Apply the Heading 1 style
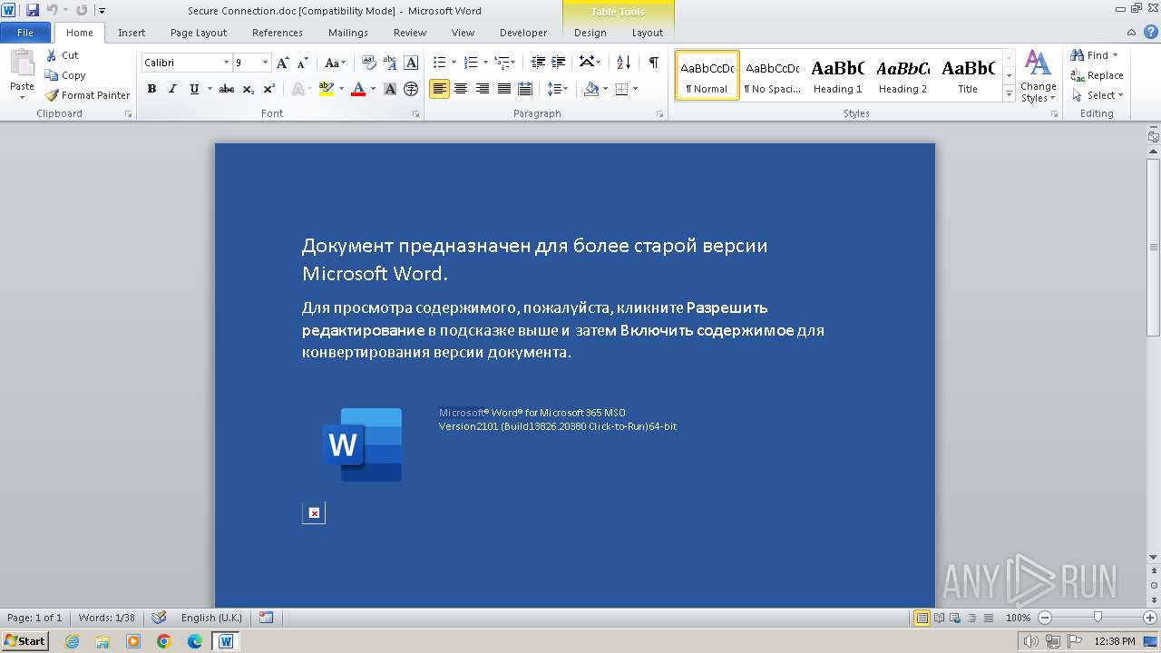This screenshot has width=1161, height=653. tap(837, 75)
